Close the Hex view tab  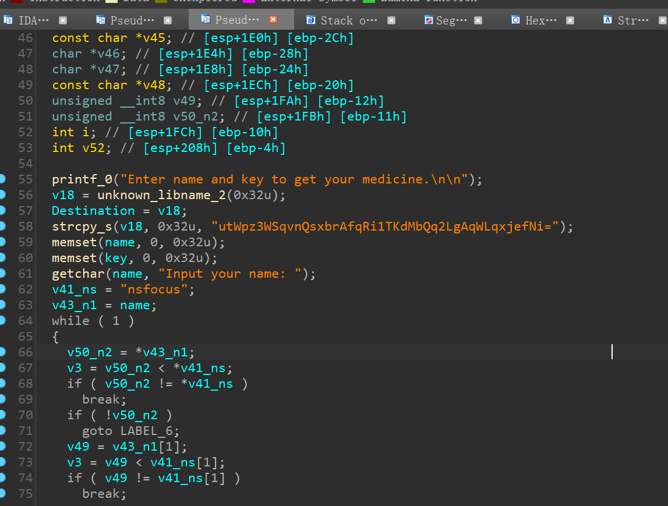pos(570,20)
